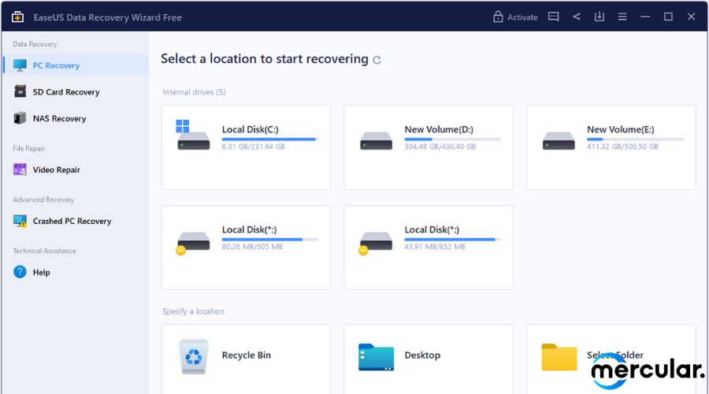The width and height of the screenshot is (709, 394).
Task: Click usage bar of 852 MB Local Disk
Action: 453,240
